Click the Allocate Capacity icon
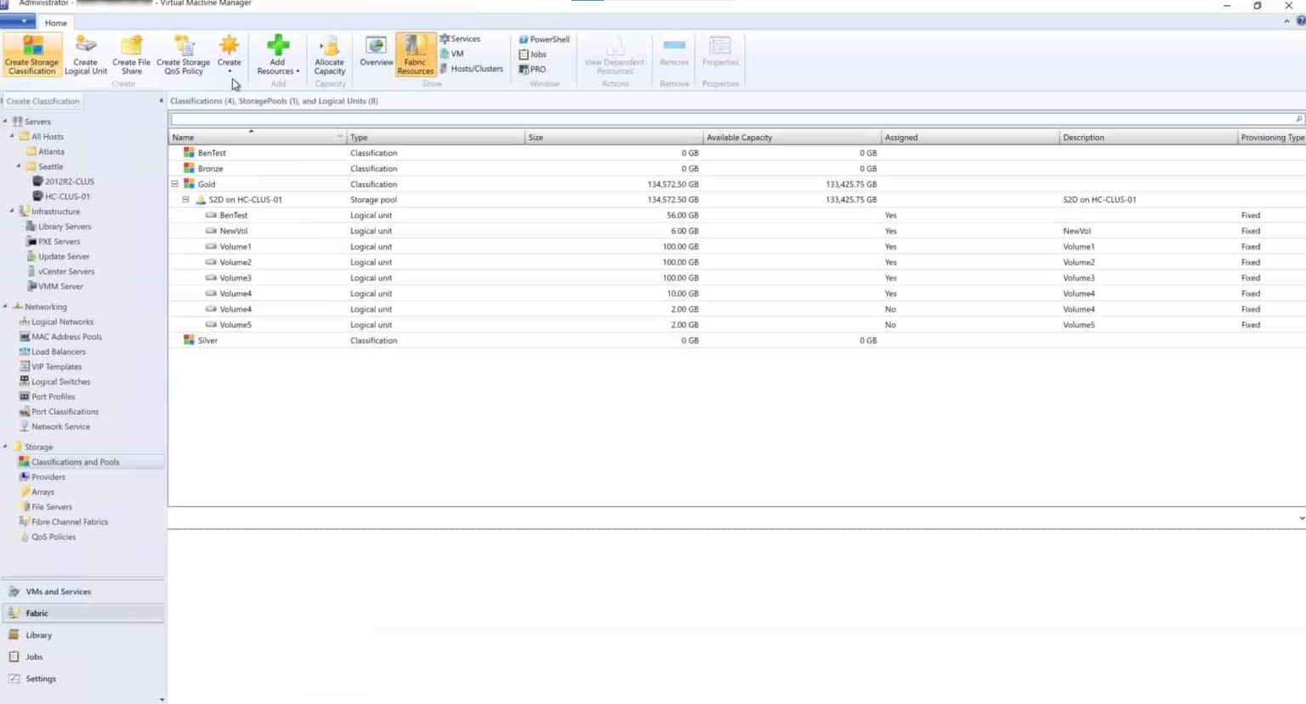The image size is (1306, 704). click(x=329, y=53)
